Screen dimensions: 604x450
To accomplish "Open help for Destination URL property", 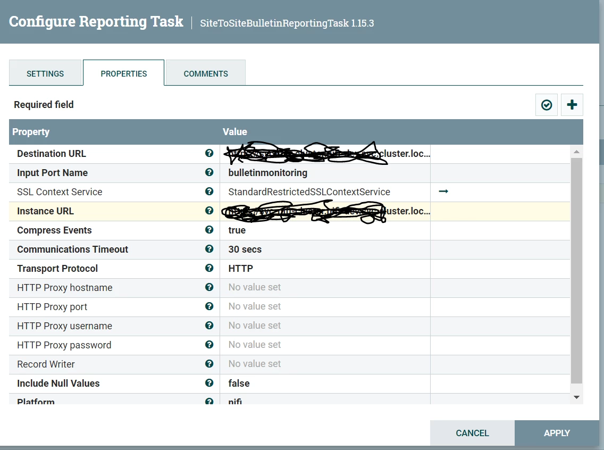I will pos(209,153).
